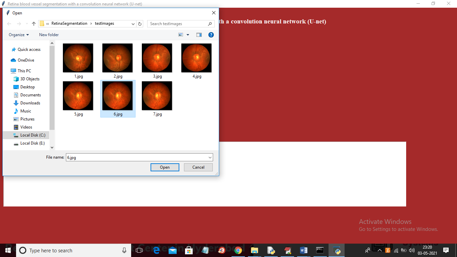This screenshot has height=257, width=457.
Task: Open the Organize menu
Action: (x=19, y=35)
